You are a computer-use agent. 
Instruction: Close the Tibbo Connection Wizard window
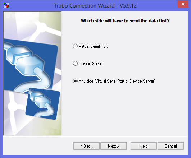pyautogui.click(x=183, y=4)
